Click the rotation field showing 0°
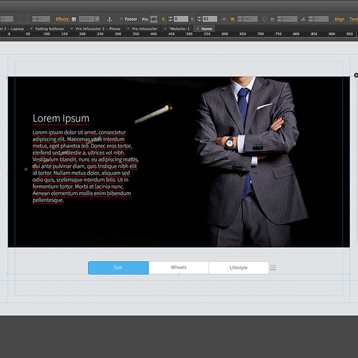This screenshot has width=358, height=358. point(321,18)
